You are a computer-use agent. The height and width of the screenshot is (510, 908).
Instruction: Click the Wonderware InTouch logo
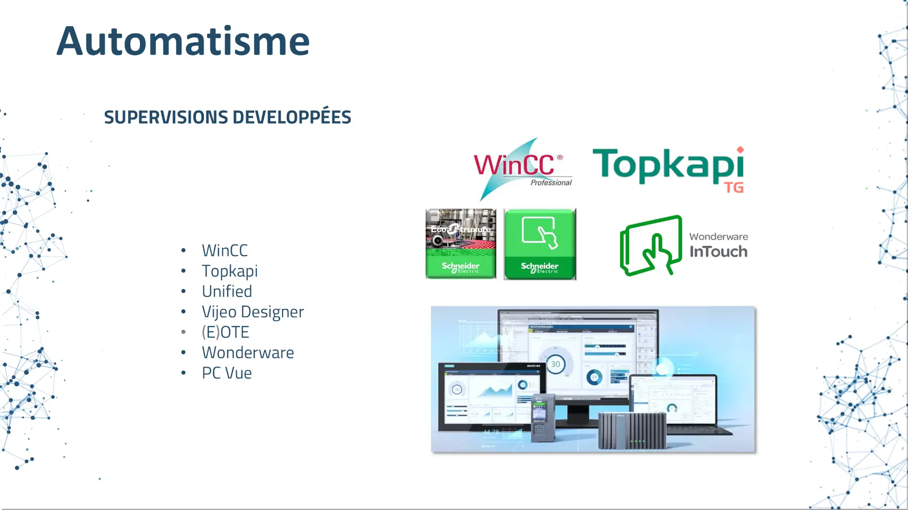click(684, 245)
